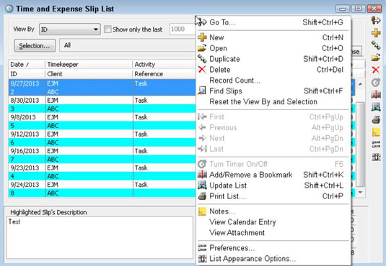Choose Print List... from the menu
Screen dimensions: 386x266
tap(273, 196)
